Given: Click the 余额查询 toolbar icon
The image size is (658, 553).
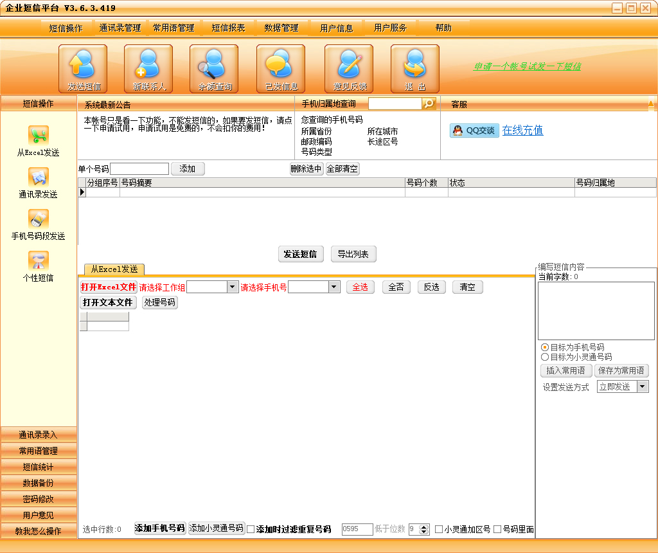Looking at the screenshot, I should coord(214,69).
